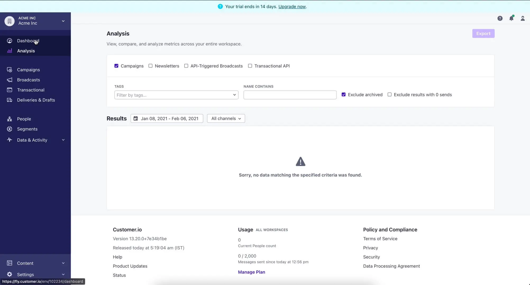Viewport: 530px width, 285px height.
Task: Click the Transactional sidebar icon
Action: pyautogui.click(x=10, y=90)
